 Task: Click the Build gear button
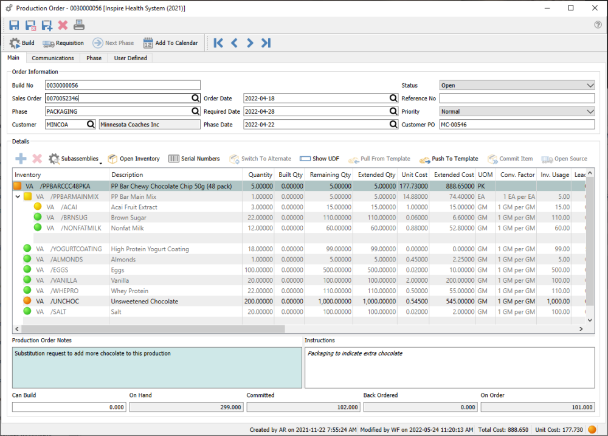pos(22,43)
